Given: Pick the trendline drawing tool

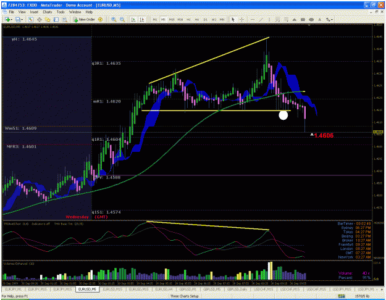Looking at the screenshot, I should 261,19.
